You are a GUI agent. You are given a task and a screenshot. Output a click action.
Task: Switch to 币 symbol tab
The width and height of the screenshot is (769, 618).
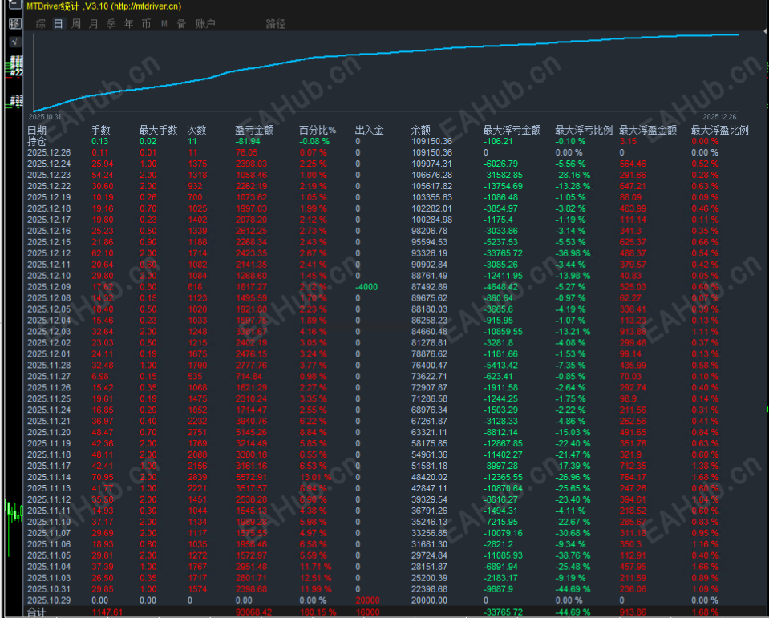coord(146,23)
